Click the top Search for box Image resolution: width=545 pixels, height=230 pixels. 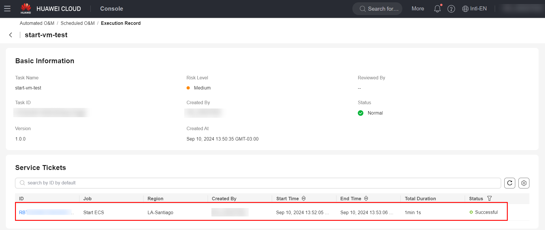pos(377,9)
